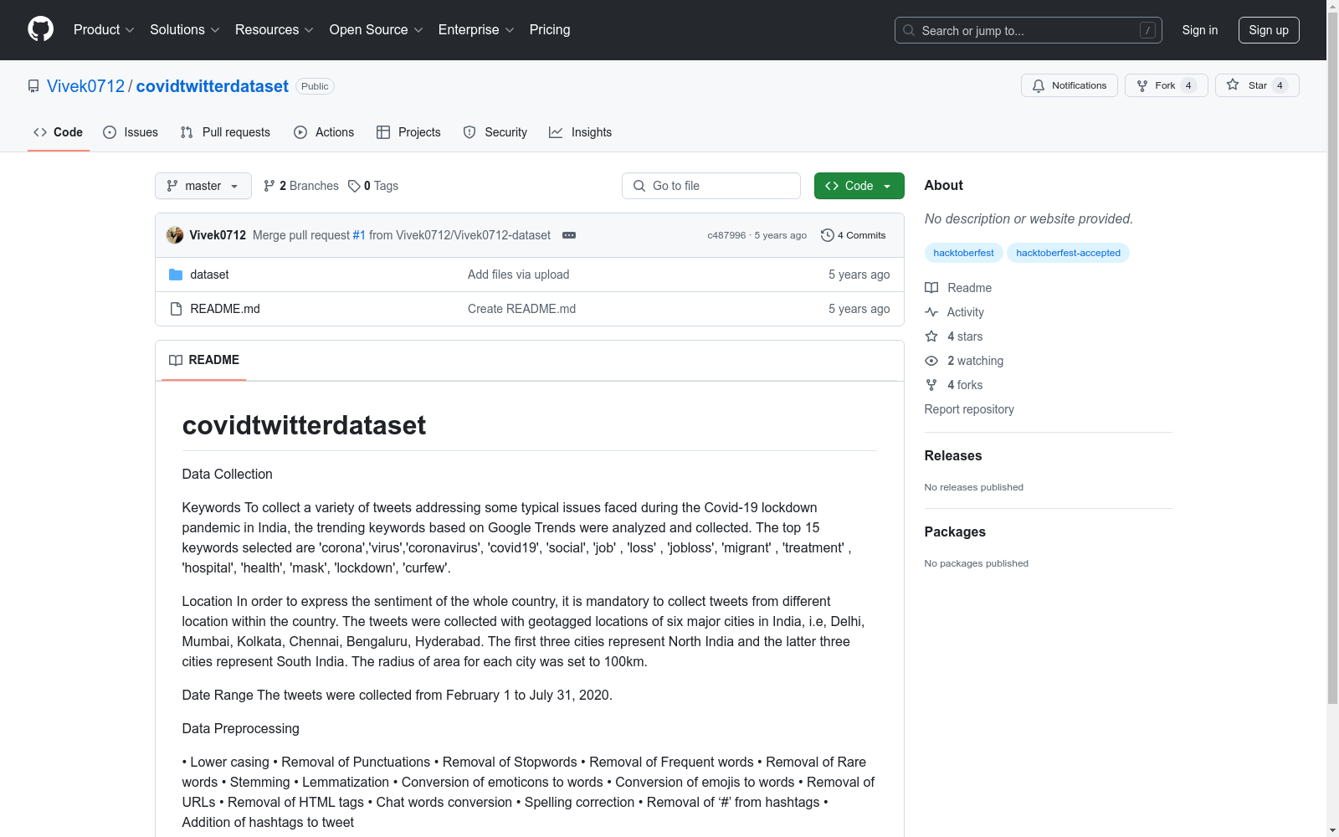
Task: Expand the Solutions menu
Action: [x=185, y=30]
